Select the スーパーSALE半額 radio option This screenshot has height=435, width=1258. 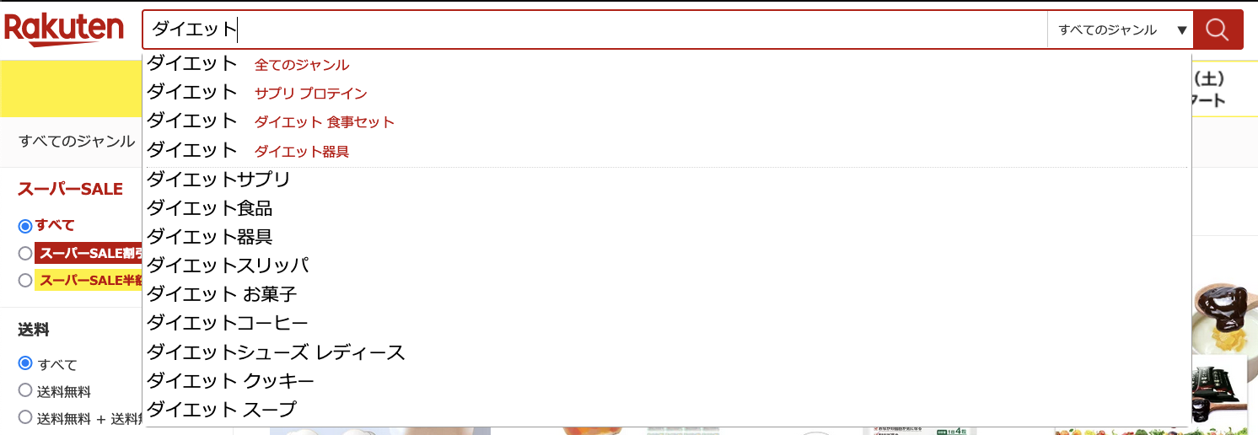pyautogui.click(x=25, y=280)
